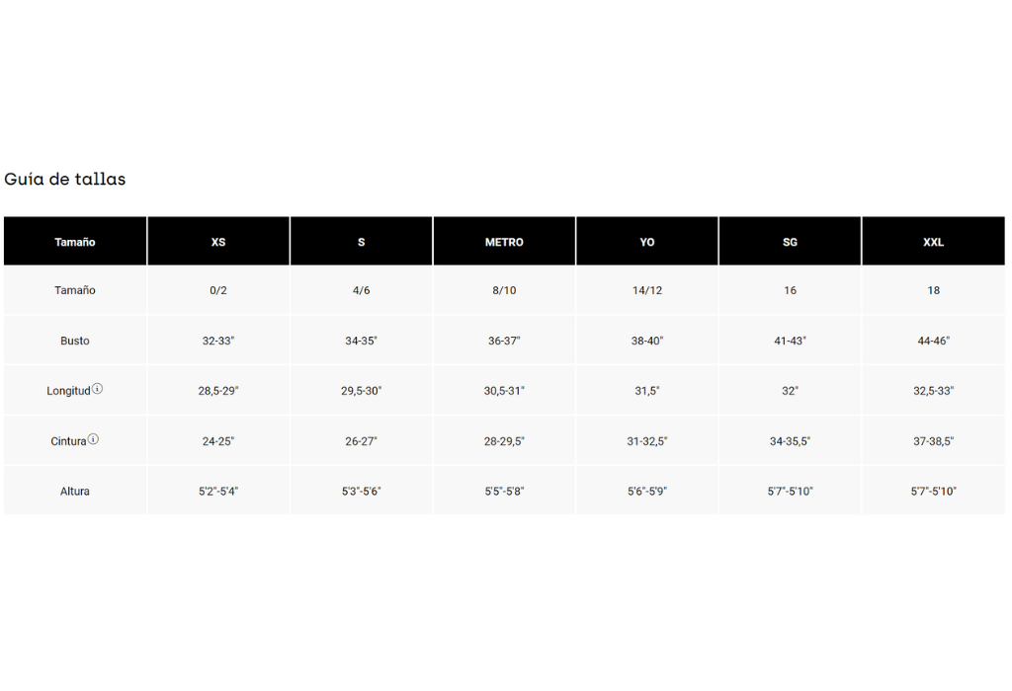
Task: Click the info icon next to Longitud
Action: 97,389
